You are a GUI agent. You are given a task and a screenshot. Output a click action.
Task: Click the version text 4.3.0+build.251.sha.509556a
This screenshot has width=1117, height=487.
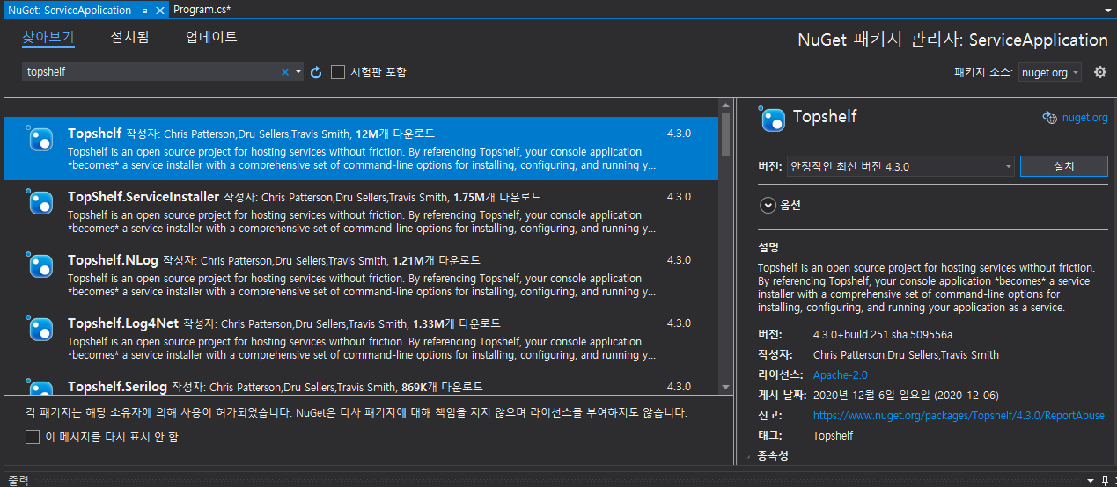click(x=882, y=334)
